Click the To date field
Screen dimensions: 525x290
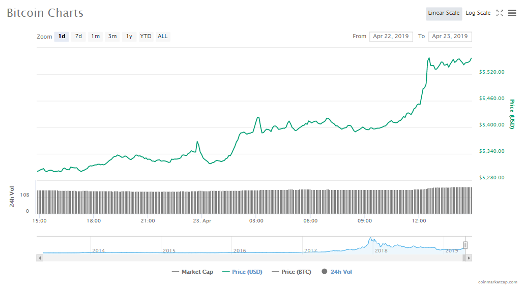tap(450, 37)
